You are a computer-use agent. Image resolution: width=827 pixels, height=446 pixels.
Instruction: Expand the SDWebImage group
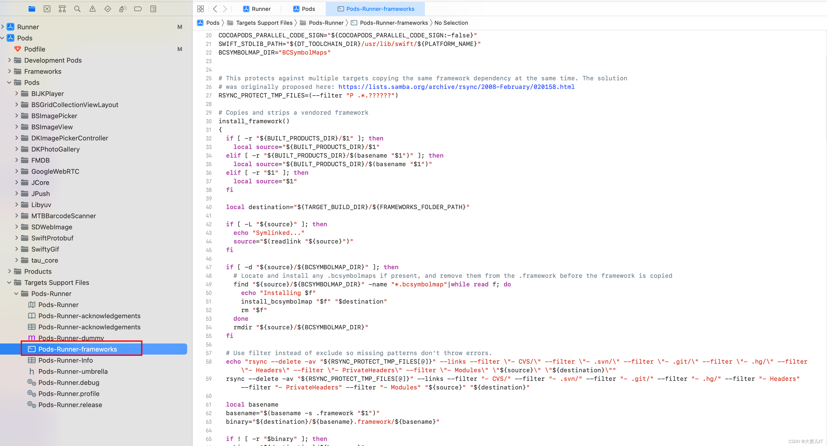click(16, 227)
